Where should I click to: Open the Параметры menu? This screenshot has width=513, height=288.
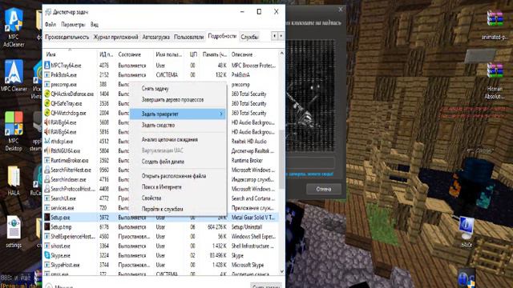[x=73, y=25]
